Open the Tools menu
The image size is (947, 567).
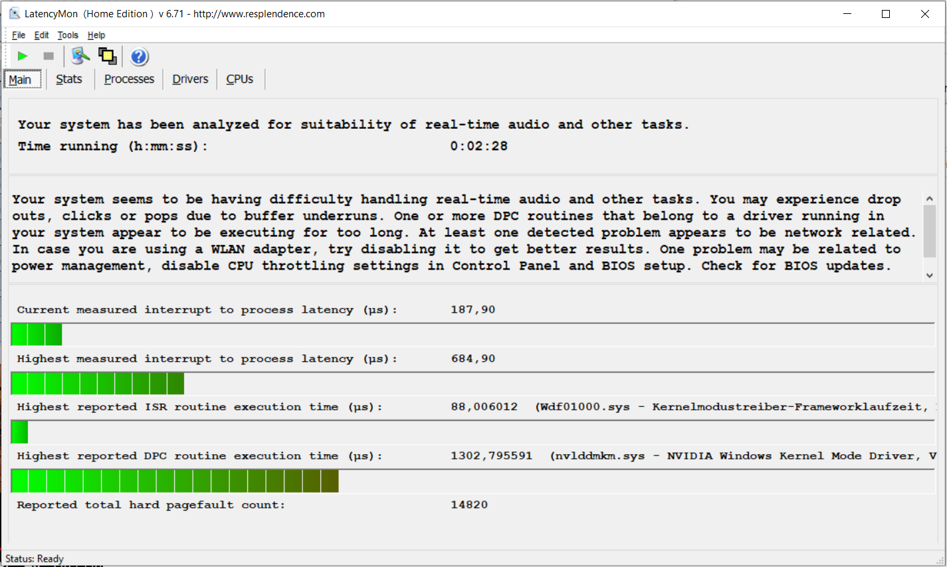click(68, 35)
